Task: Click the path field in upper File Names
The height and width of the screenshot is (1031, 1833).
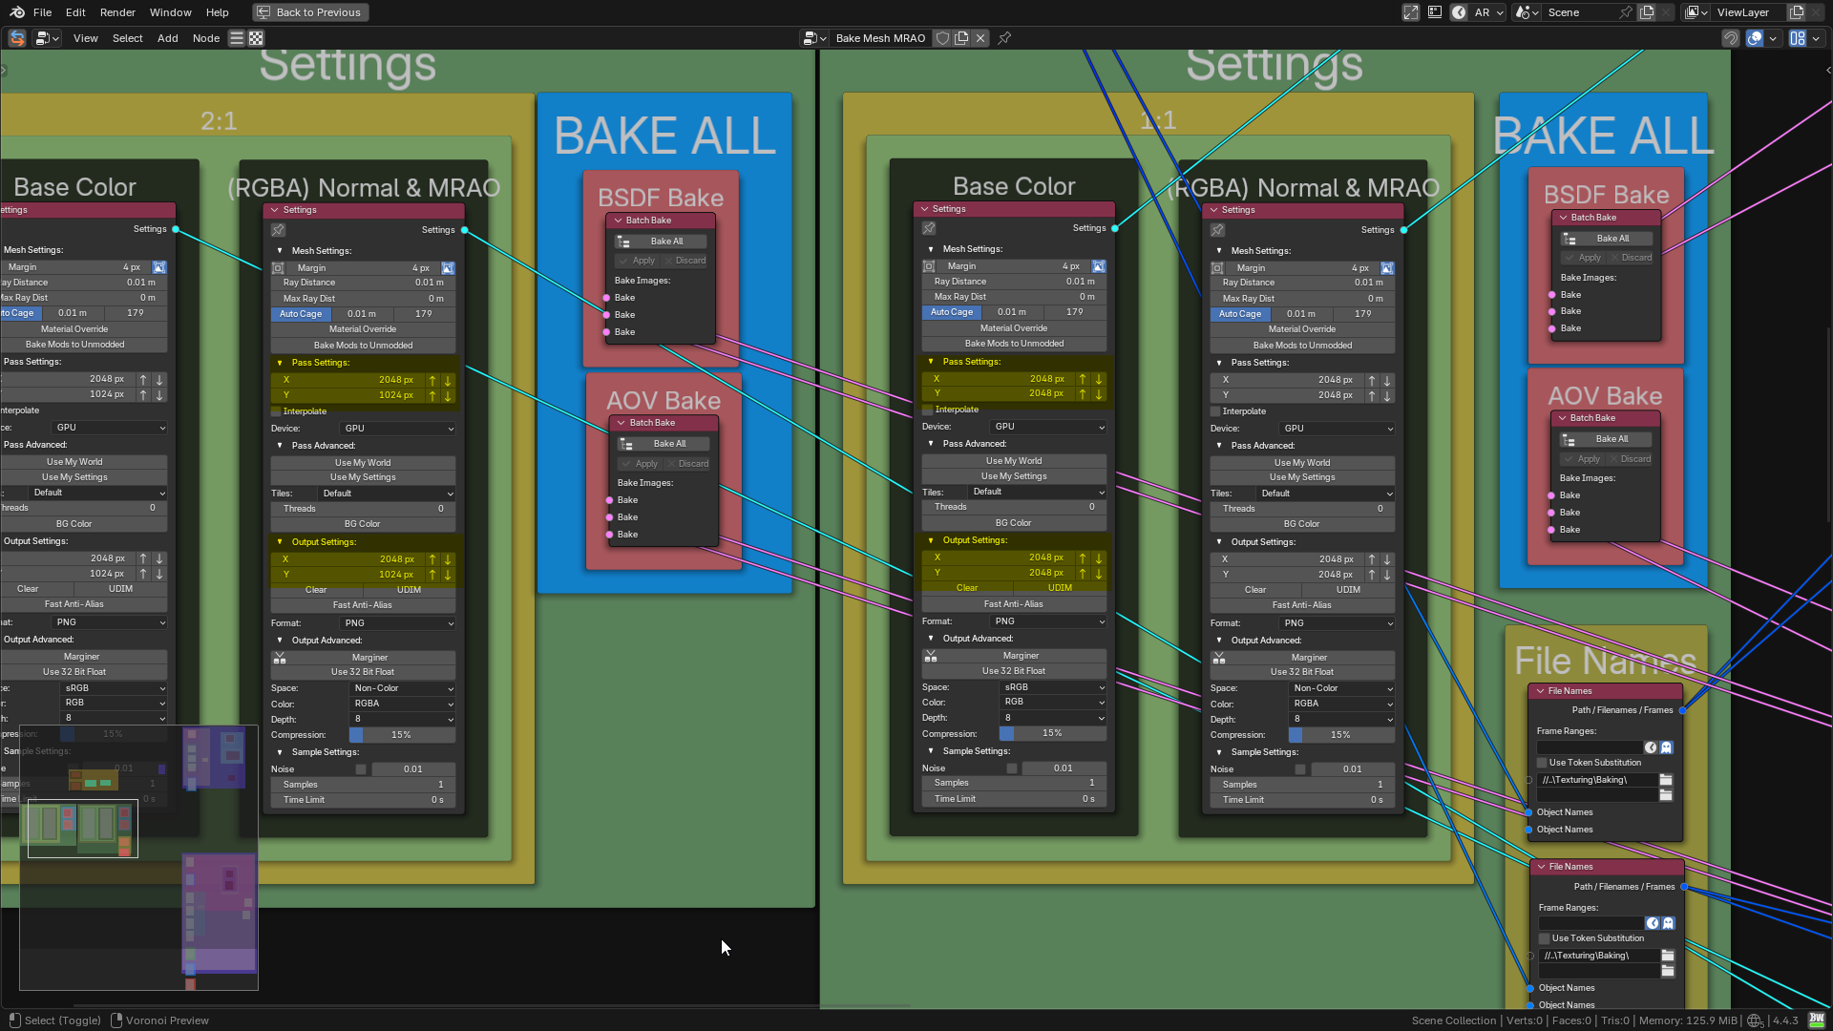Action: (1596, 780)
